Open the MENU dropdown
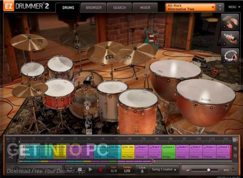 coord(234,7)
